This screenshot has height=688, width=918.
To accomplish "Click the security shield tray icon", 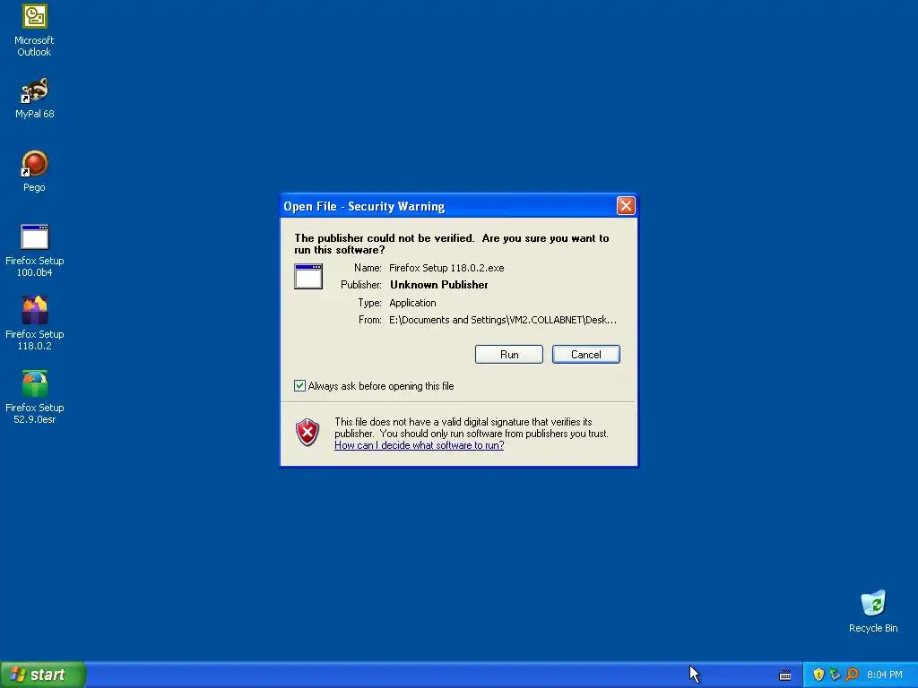I will pos(818,675).
